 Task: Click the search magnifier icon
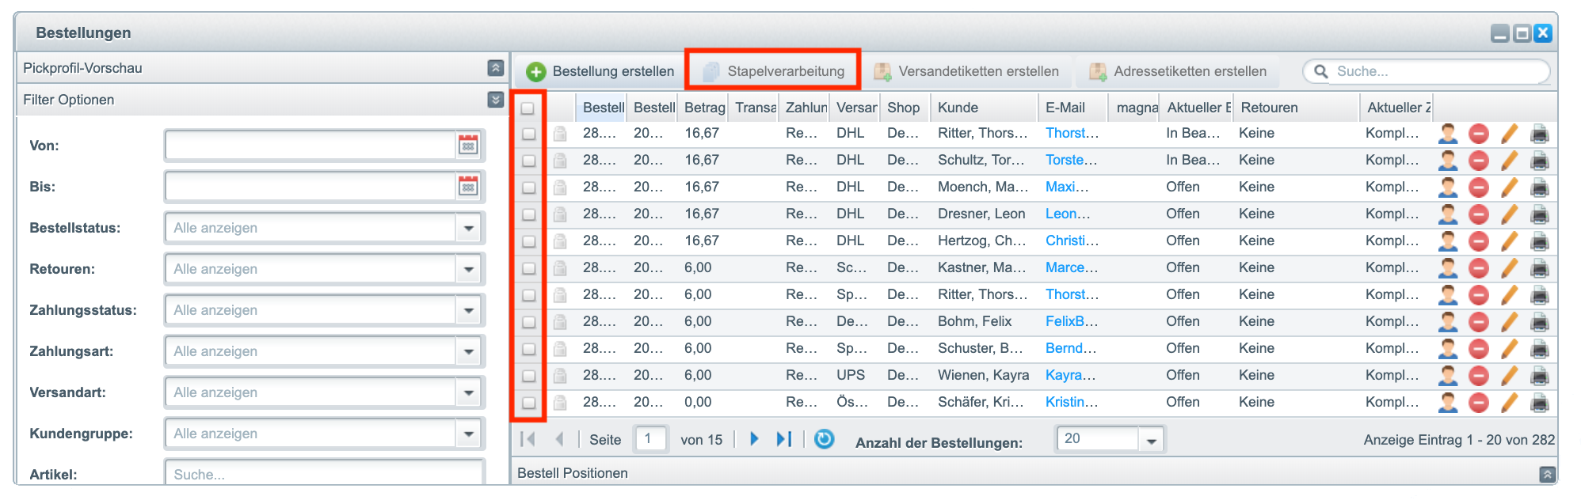coord(1320,71)
